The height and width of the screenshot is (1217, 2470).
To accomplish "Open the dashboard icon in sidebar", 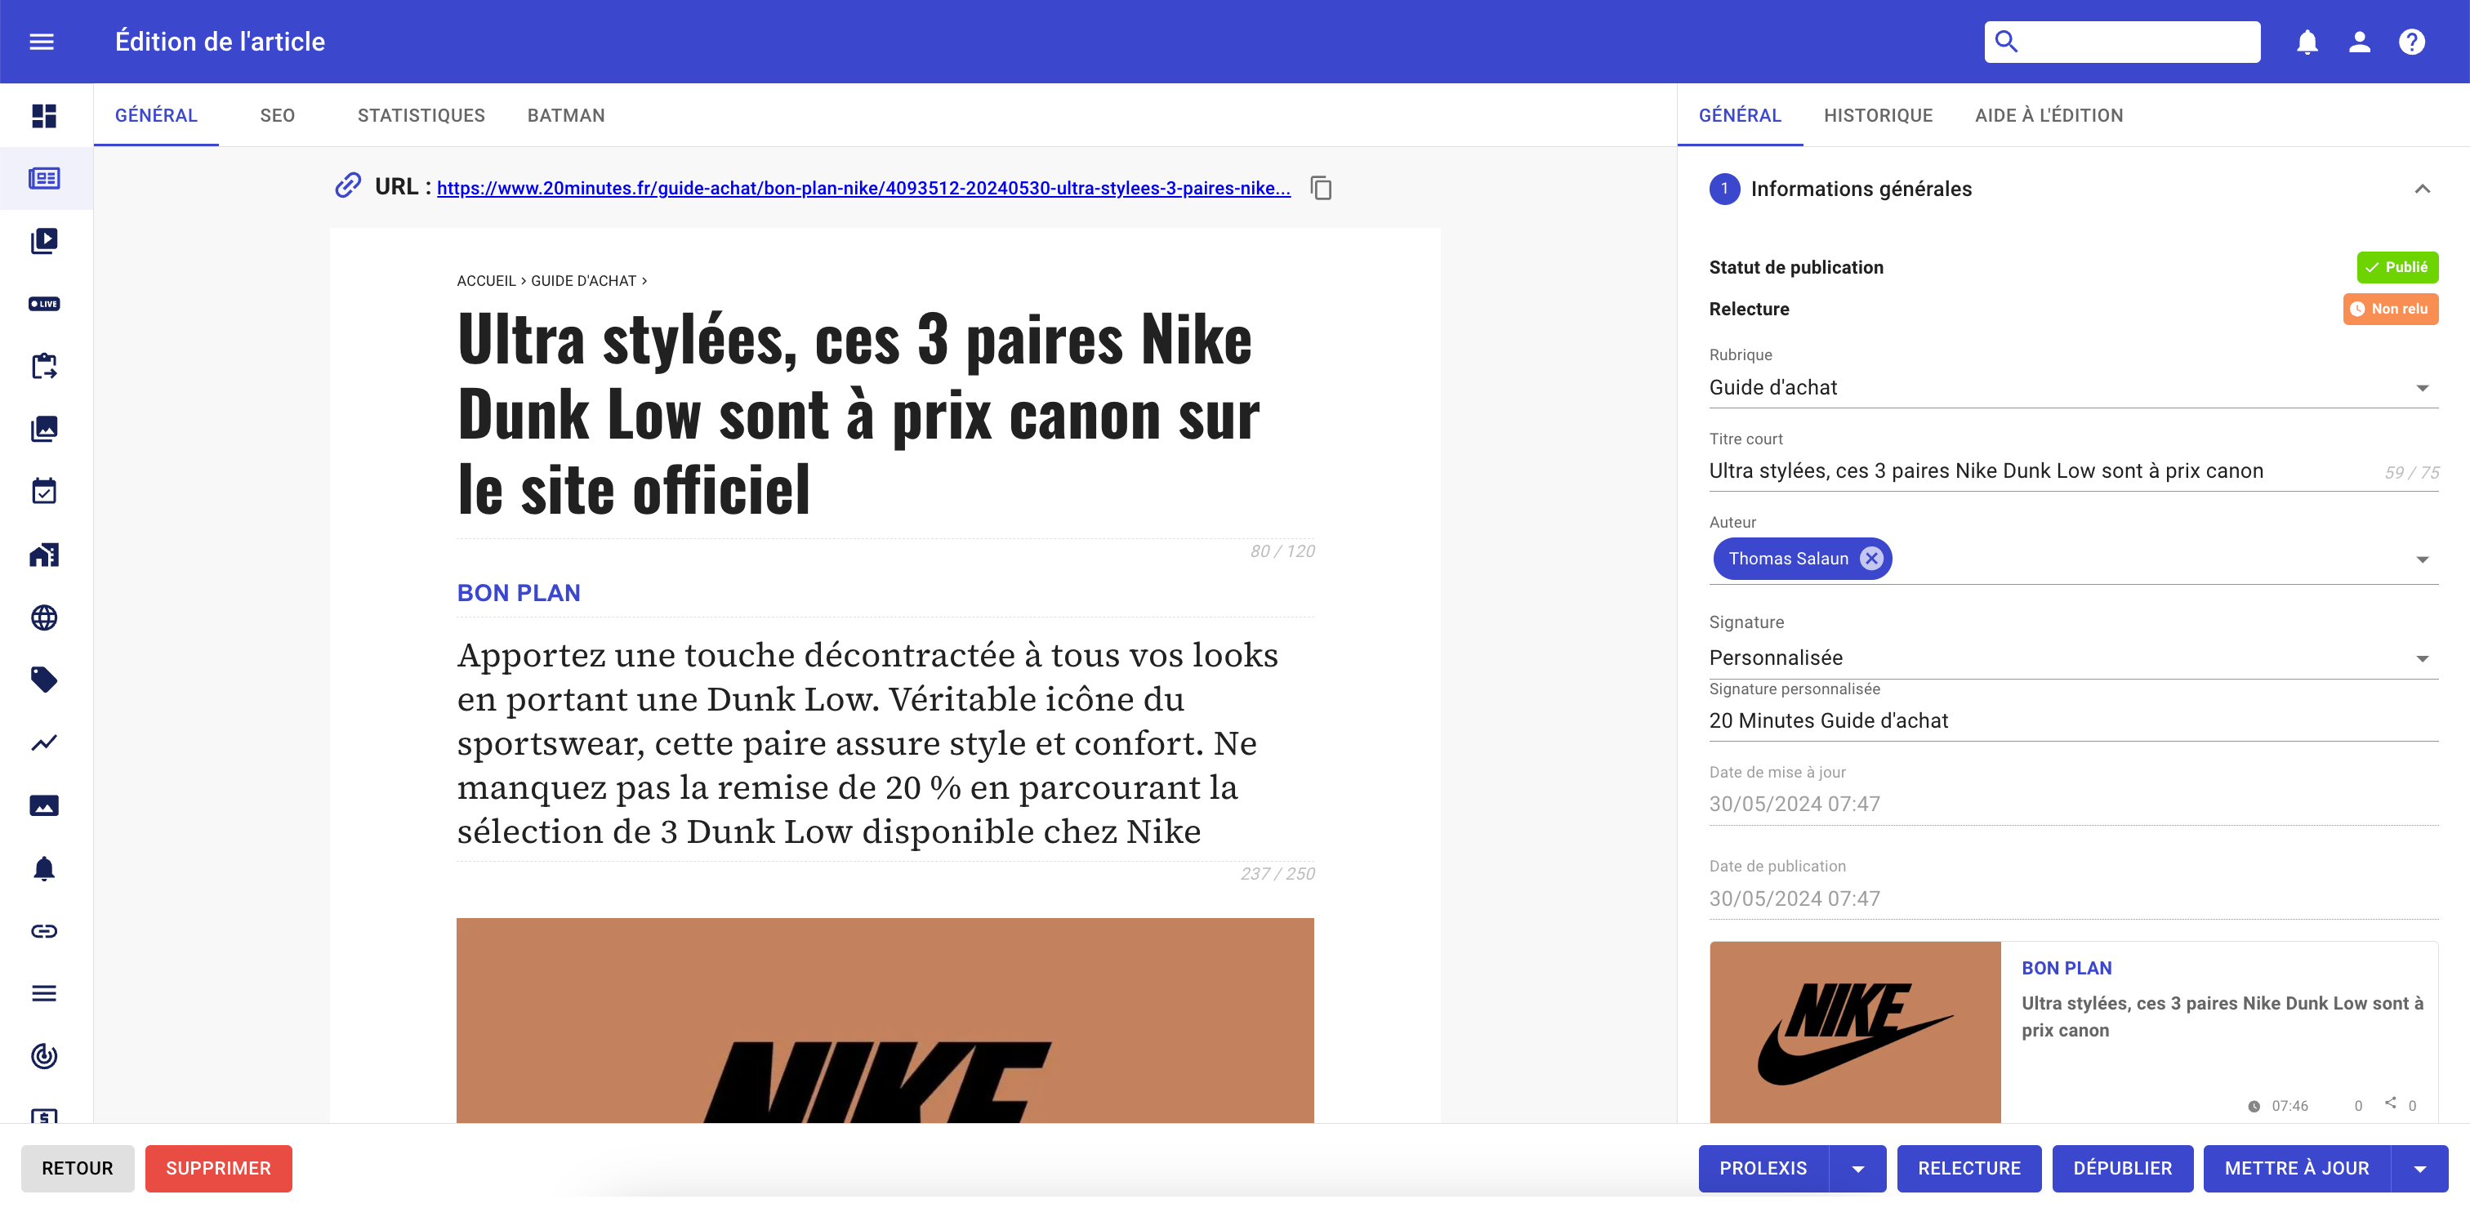I will coord(44,116).
